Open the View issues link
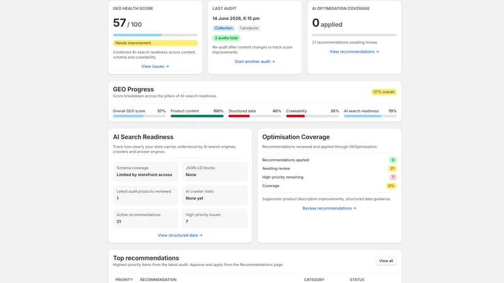 coord(155,67)
